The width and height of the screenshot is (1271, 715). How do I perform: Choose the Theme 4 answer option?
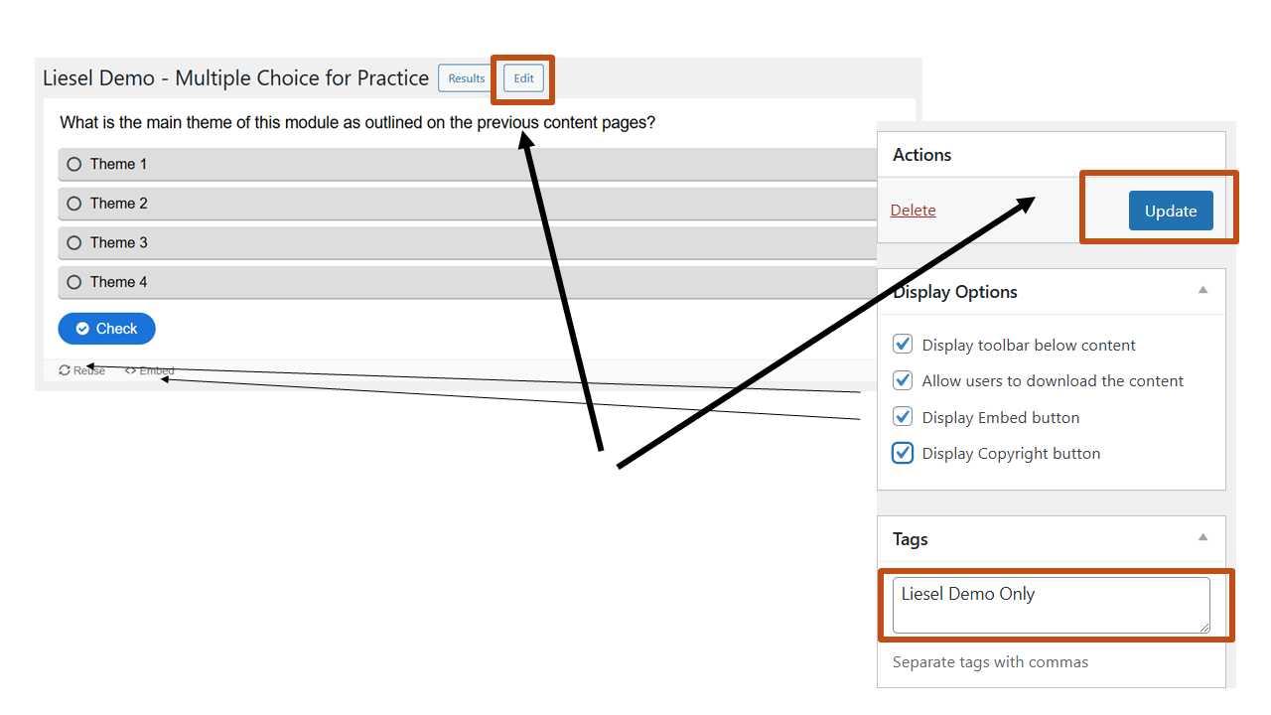[x=467, y=282]
